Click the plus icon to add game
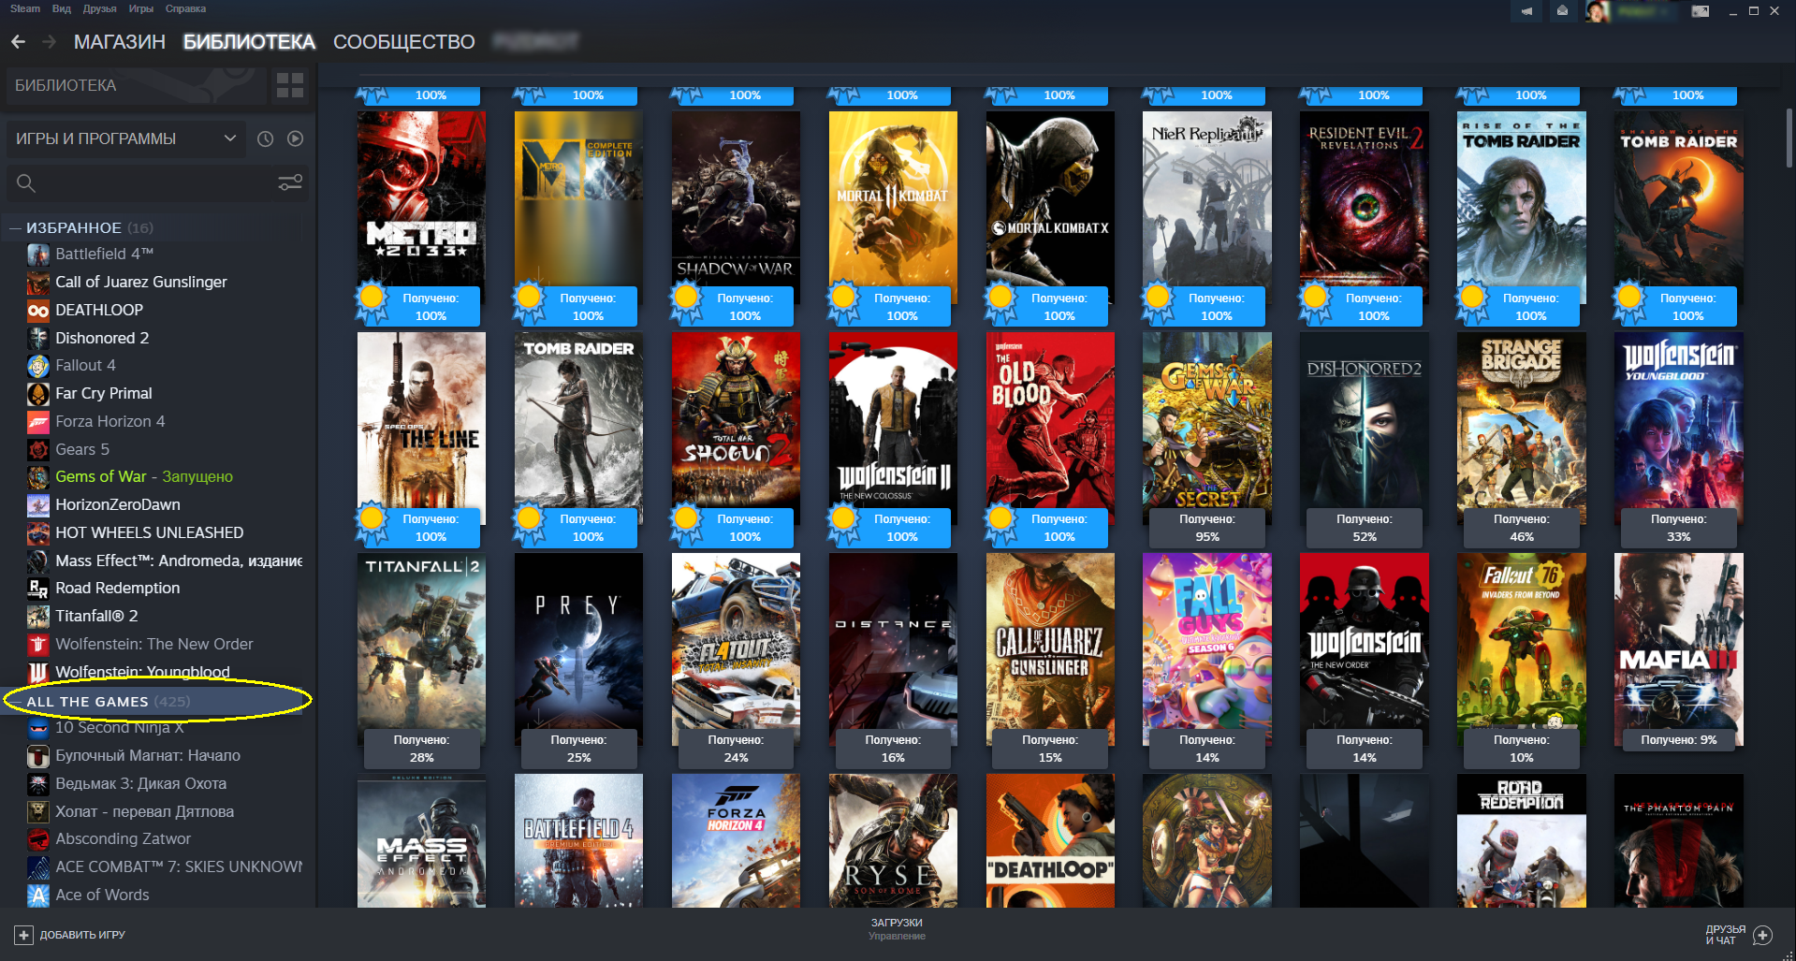The height and width of the screenshot is (961, 1796). (24, 935)
